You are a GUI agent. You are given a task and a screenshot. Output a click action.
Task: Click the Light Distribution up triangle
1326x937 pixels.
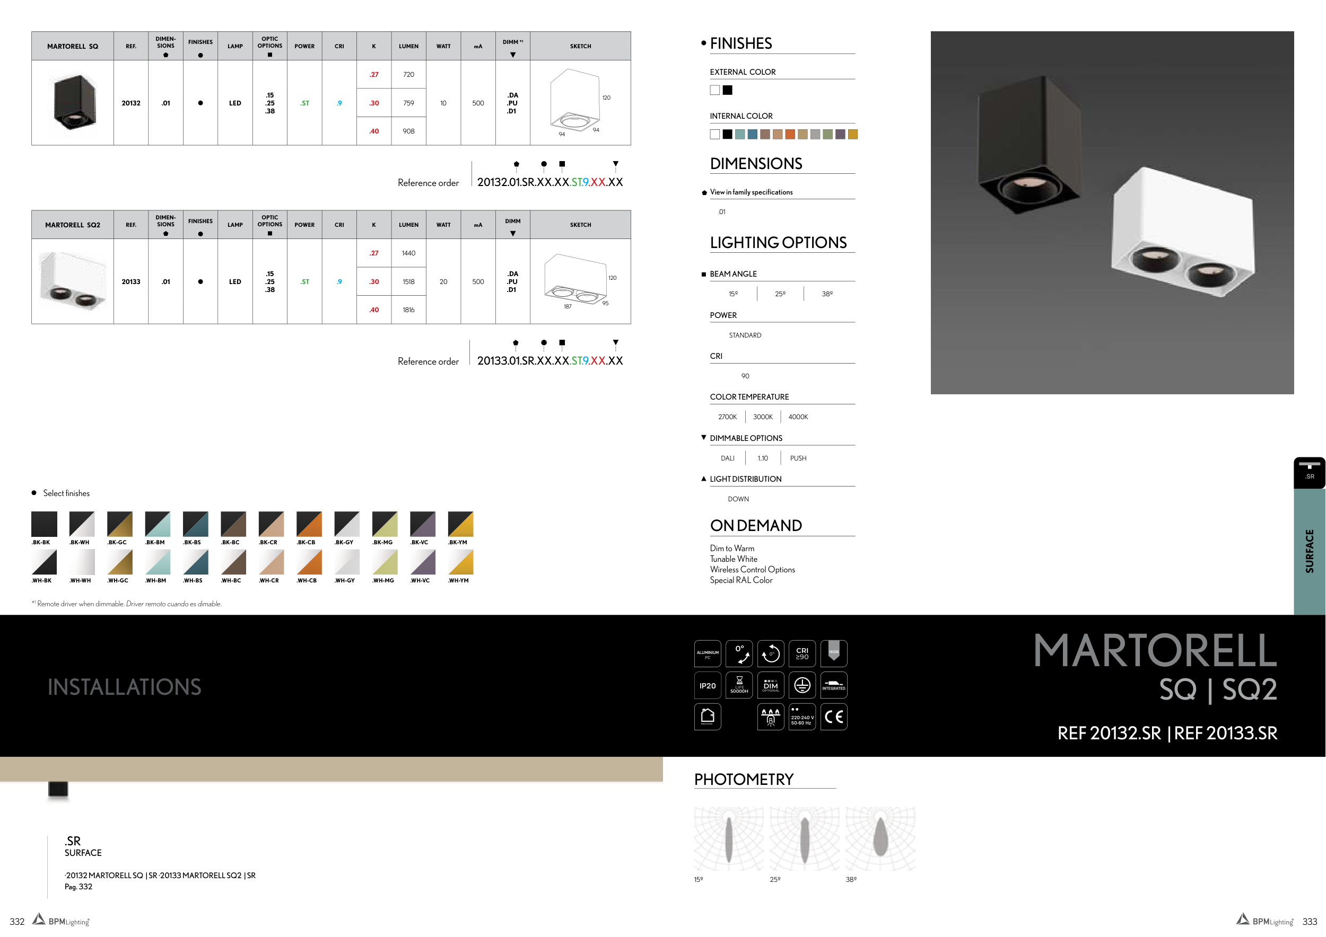pyautogui.click(x=703, y=479)
